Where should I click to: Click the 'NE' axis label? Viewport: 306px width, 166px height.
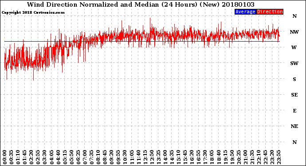pos(294,127)
